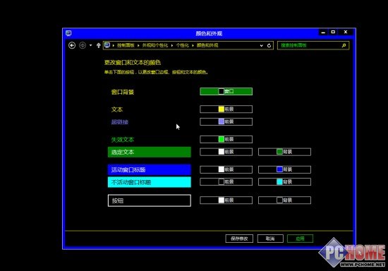Click the back navigation arrow
Image resolution: width=388 pixels, height=271 pixels.
point(72,45)
